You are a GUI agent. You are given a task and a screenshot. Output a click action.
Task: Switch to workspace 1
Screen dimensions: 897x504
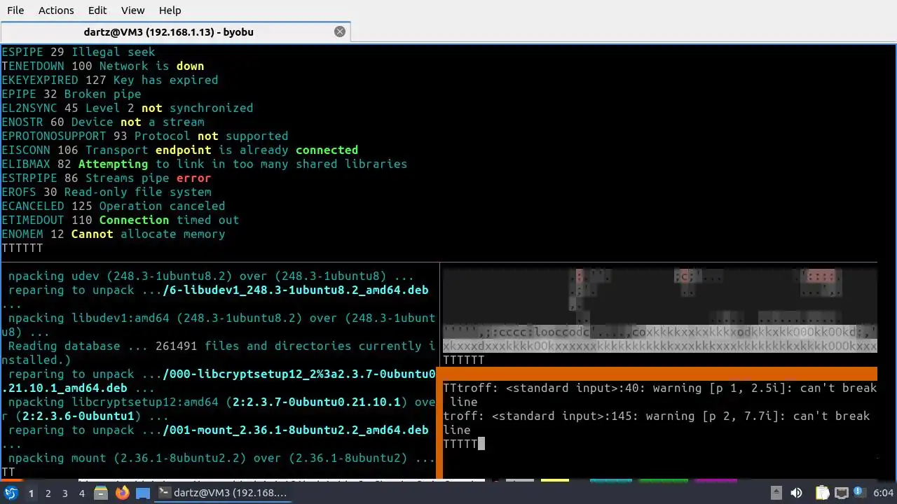click(31, 493)
